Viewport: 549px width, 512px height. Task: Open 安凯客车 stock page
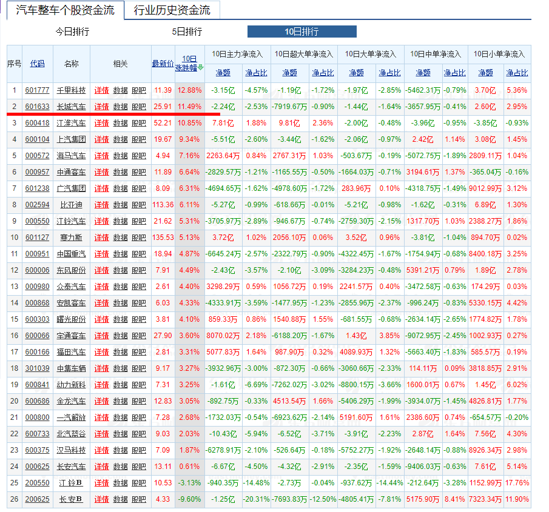pos(72,303)
